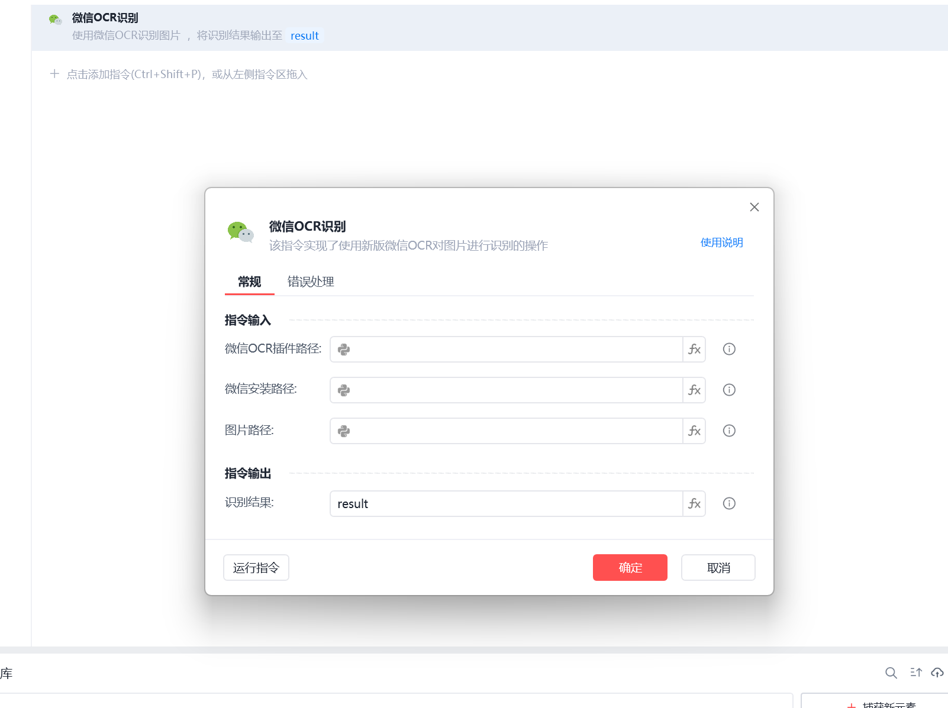Click 点击添加指令 plus row
948x708 pixels.
pyautogui.click(x=179, y=75)
